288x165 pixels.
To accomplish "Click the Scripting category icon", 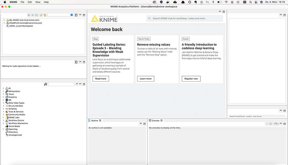I will tap(7, 109).
